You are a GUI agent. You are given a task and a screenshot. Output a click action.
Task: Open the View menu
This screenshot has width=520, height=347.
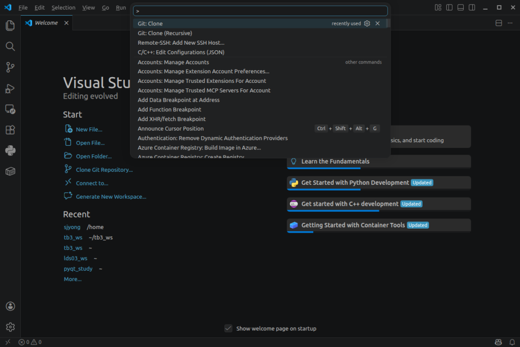point(88,7)
